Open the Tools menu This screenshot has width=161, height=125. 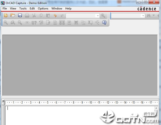[23, 9]
